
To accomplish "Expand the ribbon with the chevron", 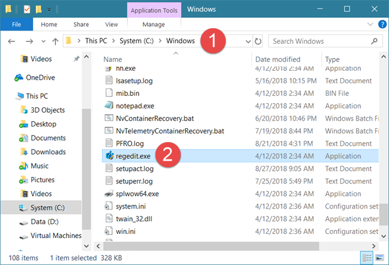I will click(370, 24).
